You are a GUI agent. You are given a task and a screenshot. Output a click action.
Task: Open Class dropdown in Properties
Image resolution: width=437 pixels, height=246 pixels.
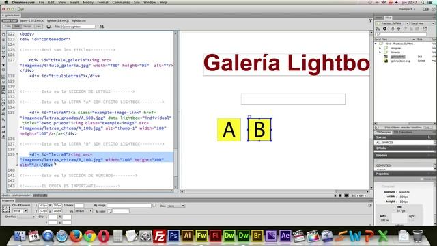(x=176, y=206)
